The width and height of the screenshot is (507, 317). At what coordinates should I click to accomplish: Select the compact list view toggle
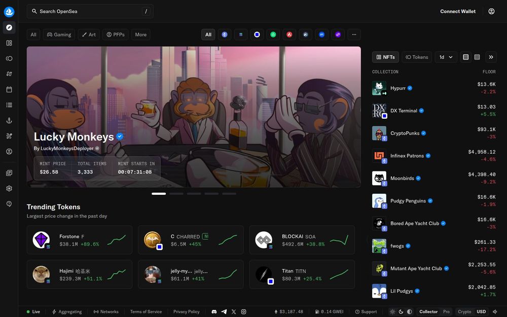[x=477, y=57]
